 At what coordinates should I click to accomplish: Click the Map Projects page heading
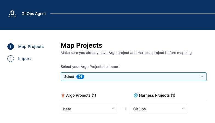click(x=81, y=45)
